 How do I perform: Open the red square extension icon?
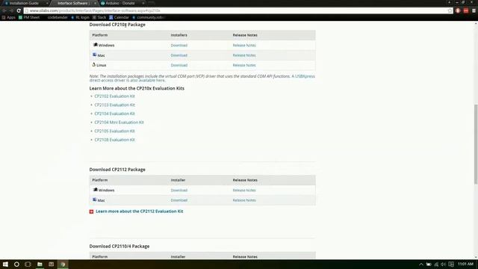(x=466, y=10)
